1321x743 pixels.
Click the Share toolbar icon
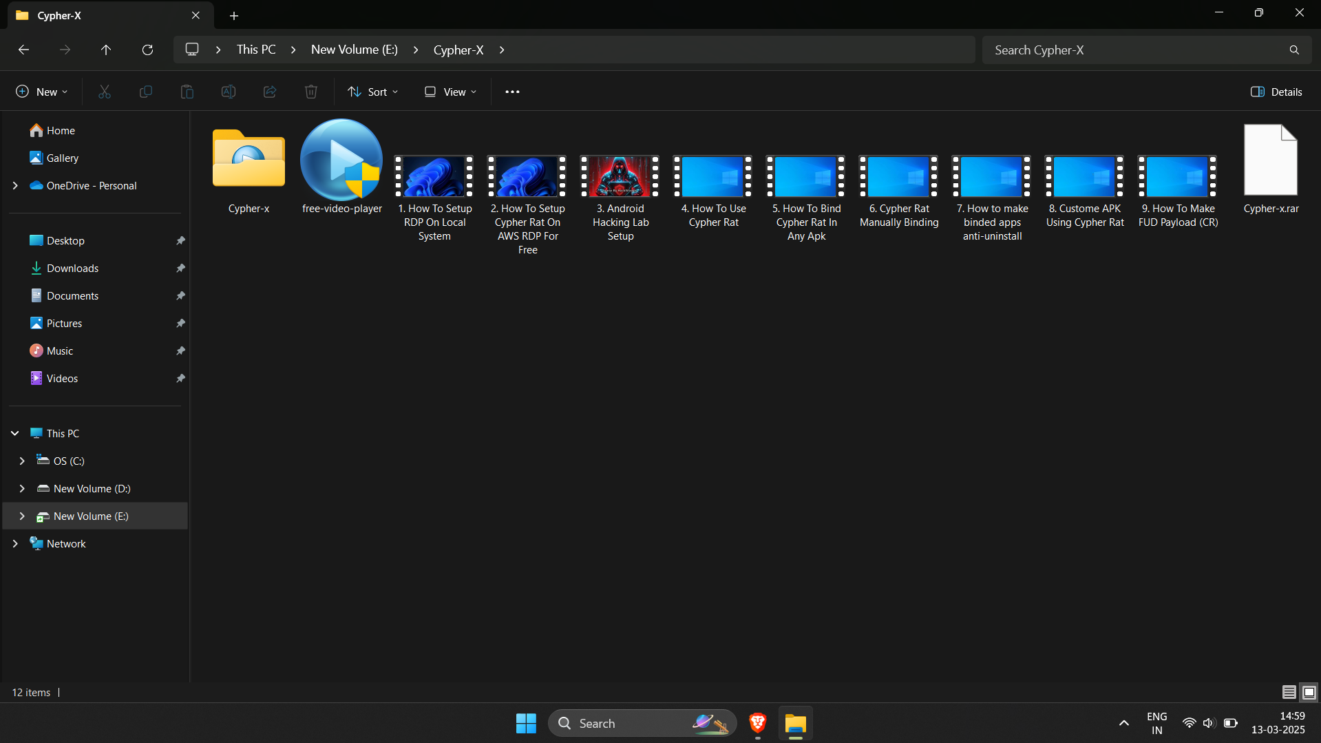pyautogui.click(x=270, y=92)
